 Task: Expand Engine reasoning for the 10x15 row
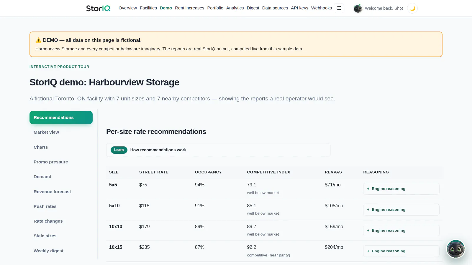tap(401, 251)
